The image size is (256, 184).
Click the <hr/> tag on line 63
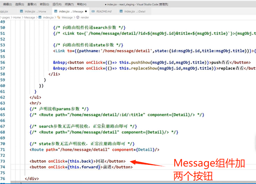click(x=35, y=103)
